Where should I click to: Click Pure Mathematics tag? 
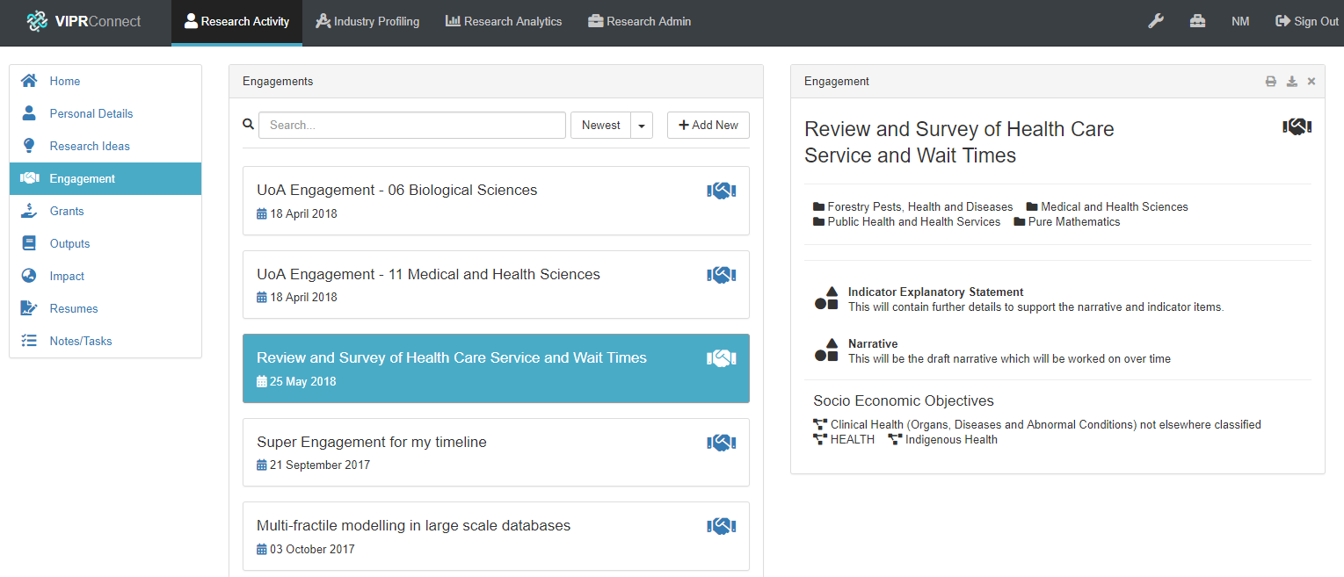(x=1067, y=222)
